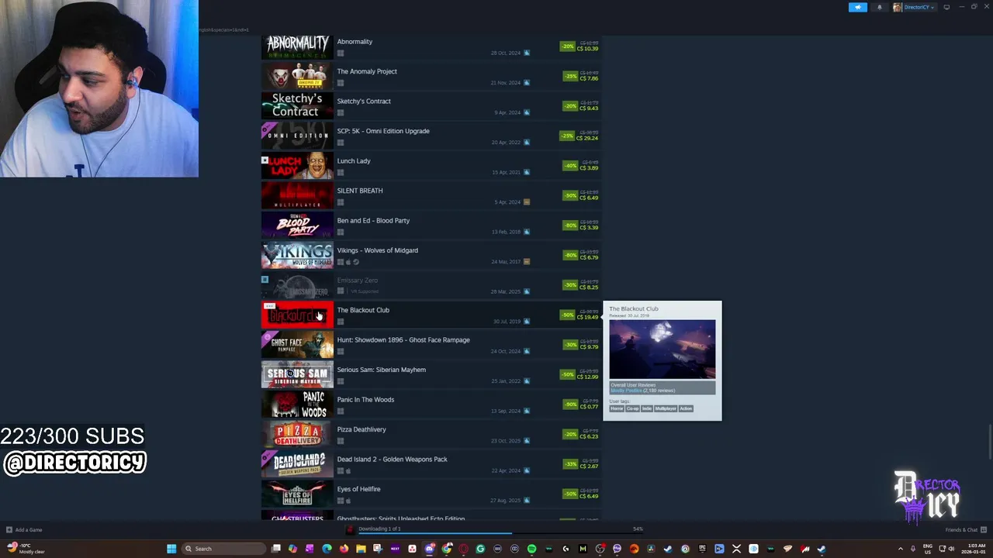This screenshot has width=993, height=558.
Task: Open Microsoft Edge from taskbar
Action: (x=327, y=549)
